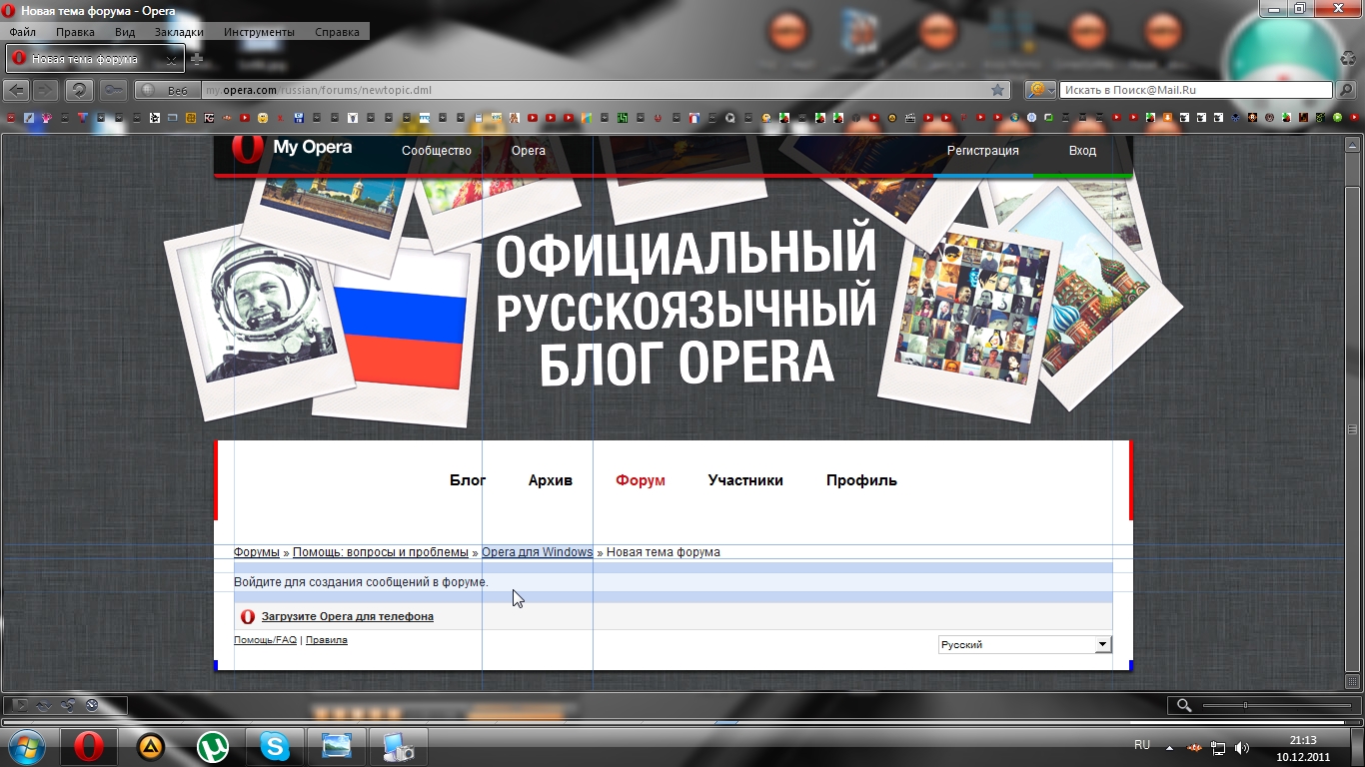Image resolution: width=1365 pixels, height=767 pixels.
Task: Open the 'Правка' menu
Action: point(76,32)
